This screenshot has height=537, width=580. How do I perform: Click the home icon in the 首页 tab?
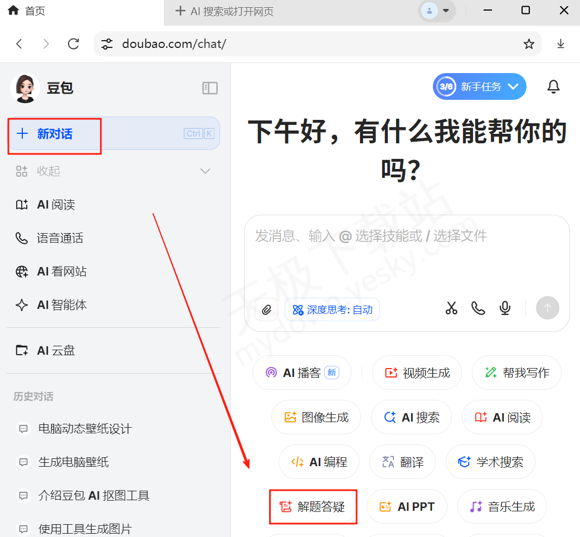tap(13, 11)
